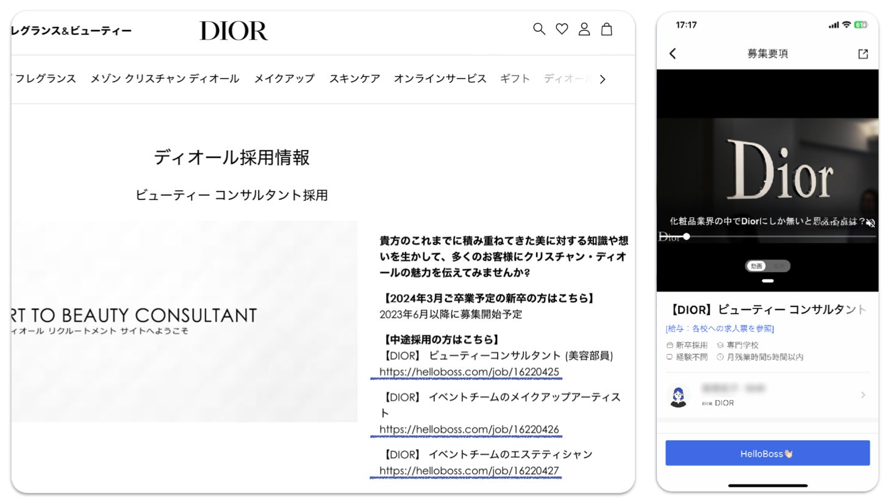Tap the share icon in phone header
This screenshot has height=502, width=891.
click(x=863, y=54)
